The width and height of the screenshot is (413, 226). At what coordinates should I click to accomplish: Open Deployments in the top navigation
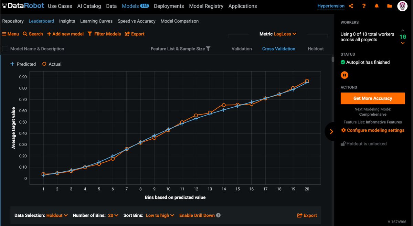[169, 6]
